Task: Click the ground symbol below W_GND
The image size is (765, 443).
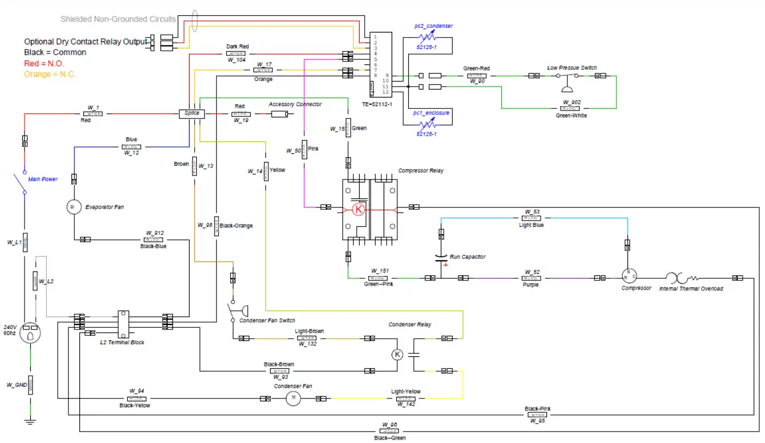Action: [30, 422]
